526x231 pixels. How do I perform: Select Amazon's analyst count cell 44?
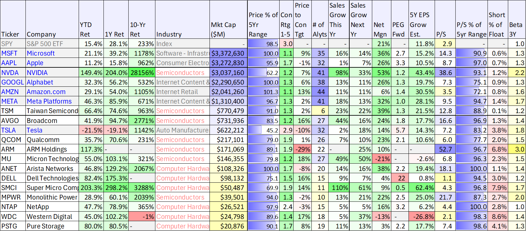320,92
